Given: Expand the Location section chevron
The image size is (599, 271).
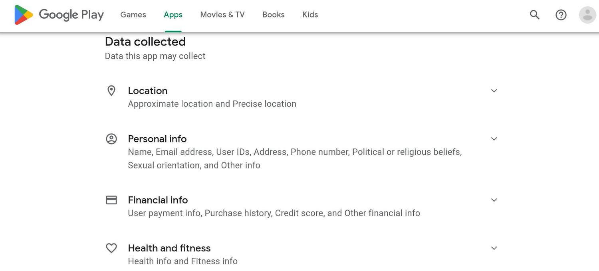Looking at the screenshot, I should click(494, 91).
